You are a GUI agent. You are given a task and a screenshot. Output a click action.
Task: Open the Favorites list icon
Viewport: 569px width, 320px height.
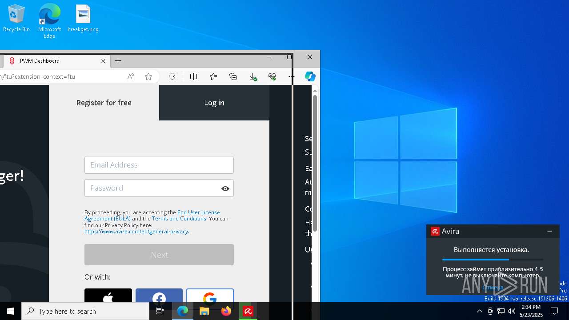click(213, 76)
